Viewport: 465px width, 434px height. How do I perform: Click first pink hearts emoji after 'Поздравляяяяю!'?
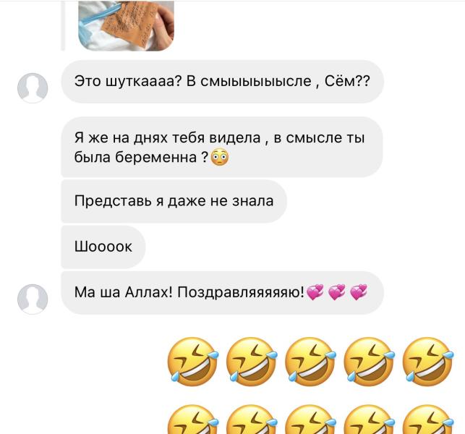tap(315, 292)
